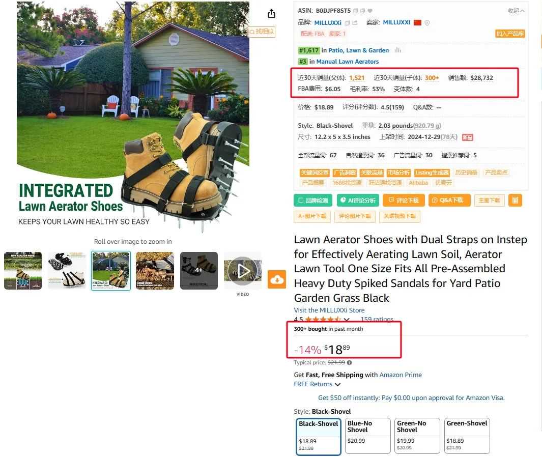Click the heart favorite icon beside ASIN

(370, 11)
